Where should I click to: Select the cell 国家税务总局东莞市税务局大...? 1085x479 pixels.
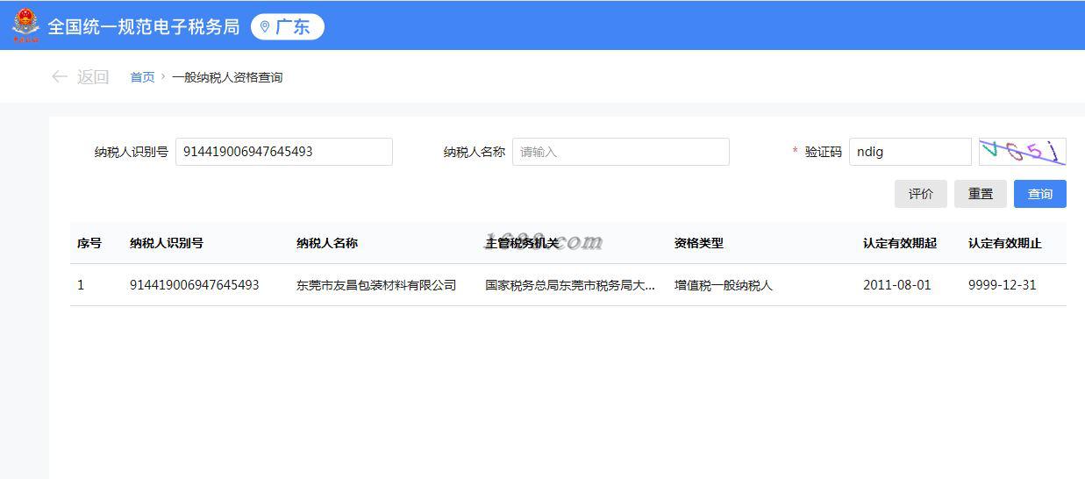click(570, 285)
